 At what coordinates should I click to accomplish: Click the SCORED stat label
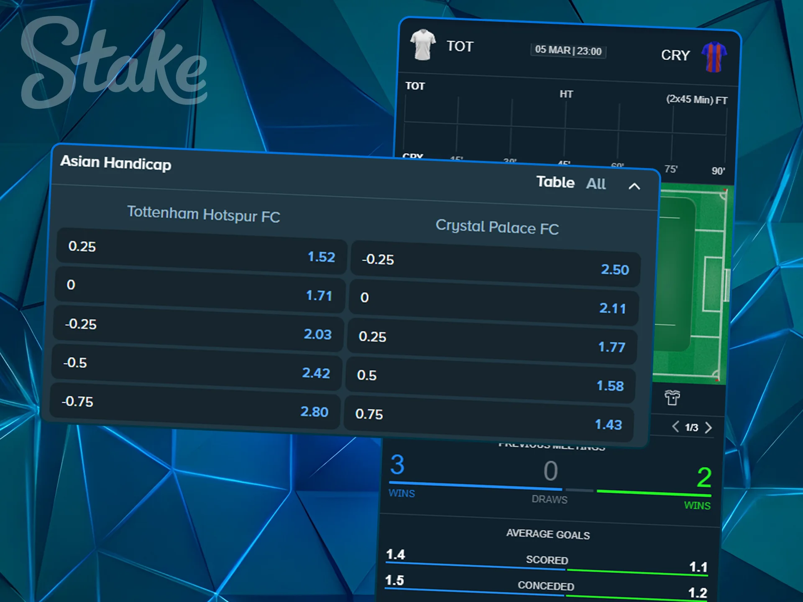pyautogui.click(x=547, y=560)
